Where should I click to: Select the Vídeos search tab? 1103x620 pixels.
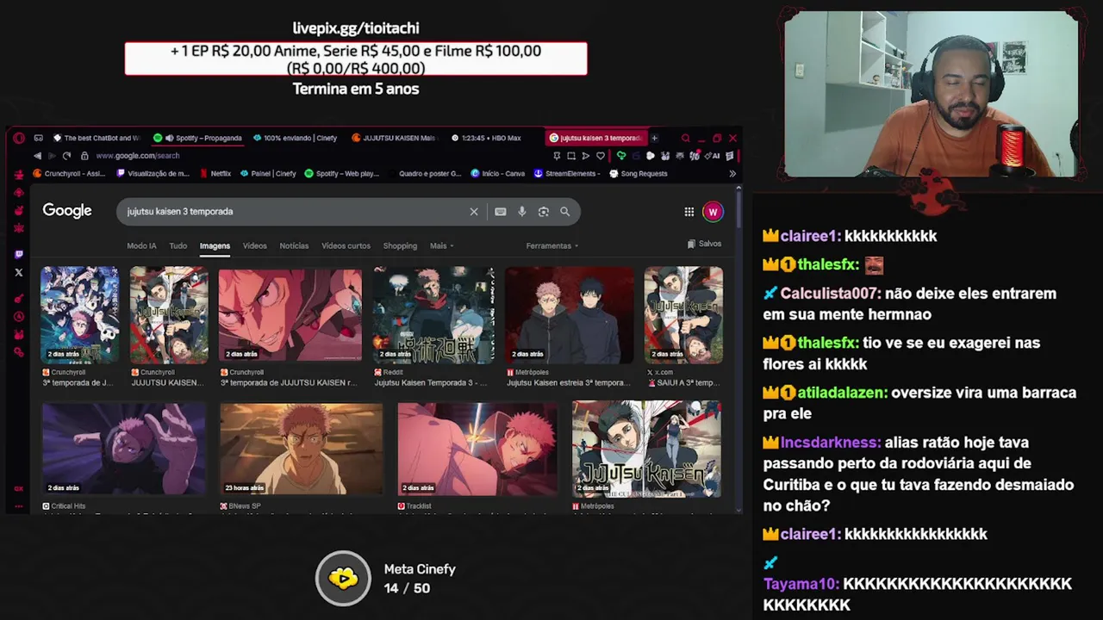click(x=254, y=246)
